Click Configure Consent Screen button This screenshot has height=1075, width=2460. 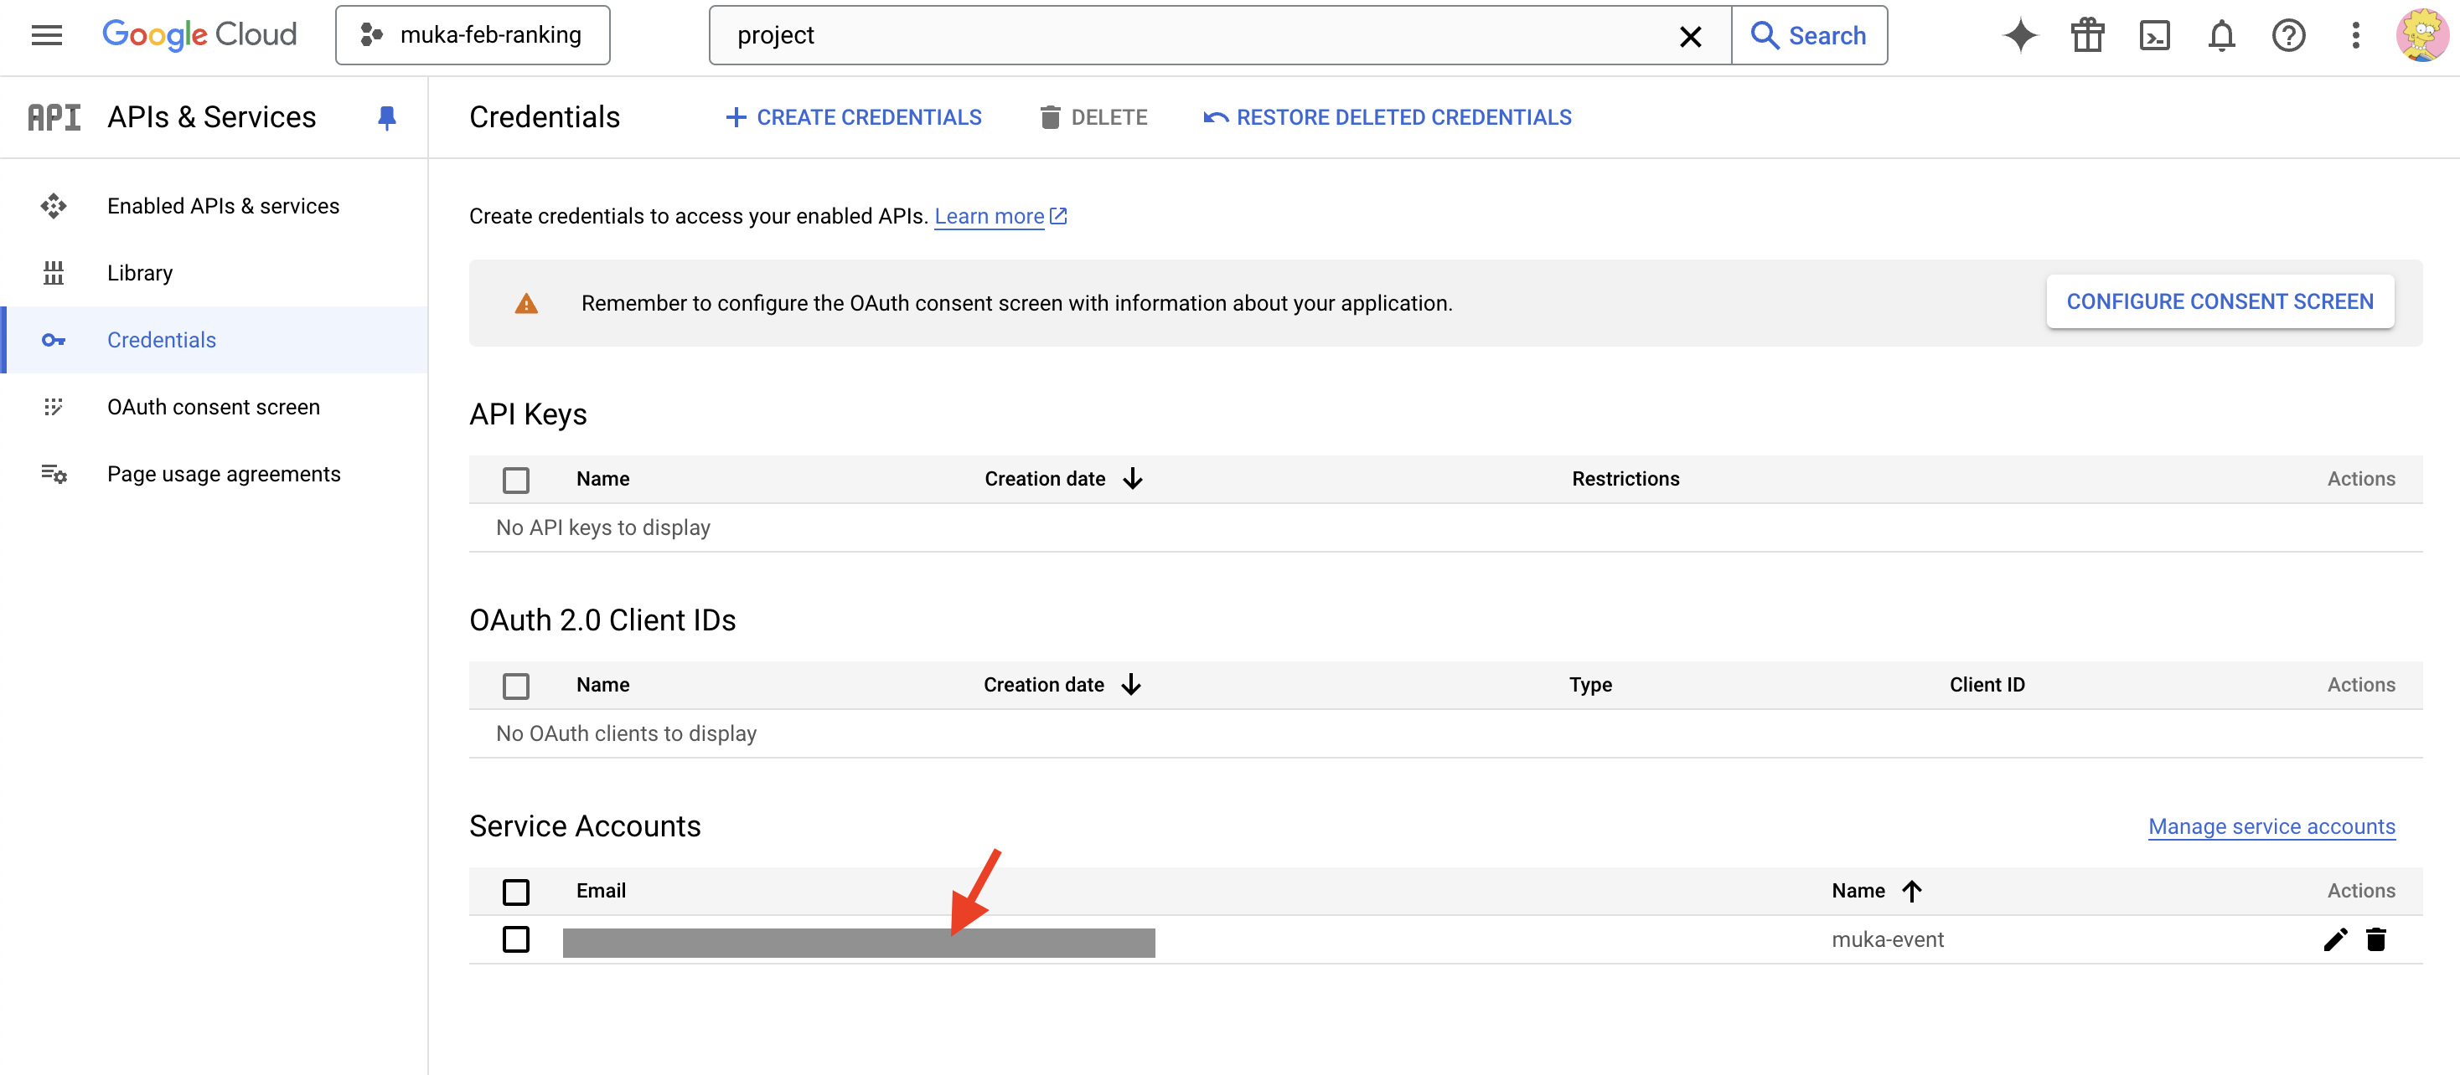2220,301
